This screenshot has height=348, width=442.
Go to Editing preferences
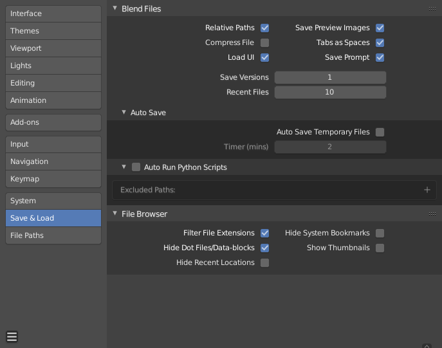click(x=53, y=83)
